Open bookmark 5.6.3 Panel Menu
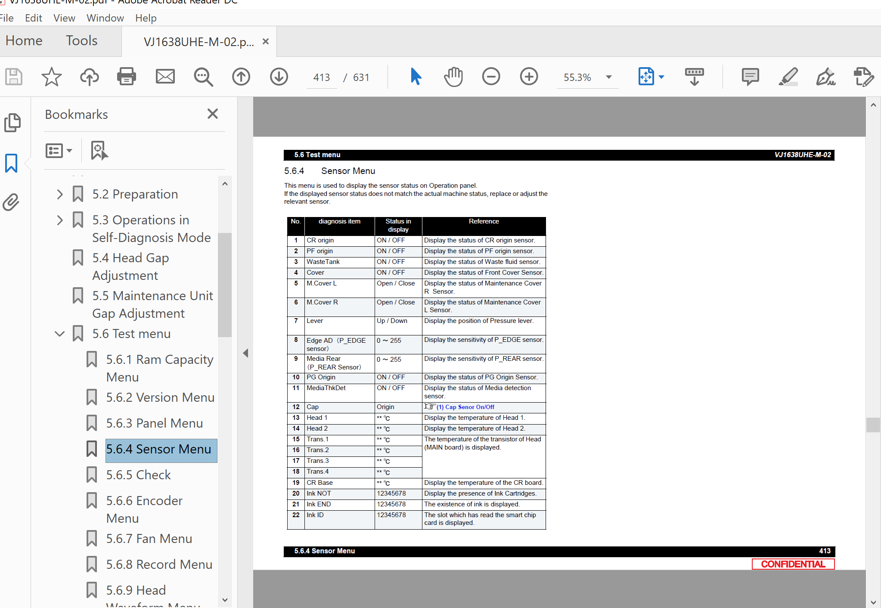 click(x=154, y=423)
